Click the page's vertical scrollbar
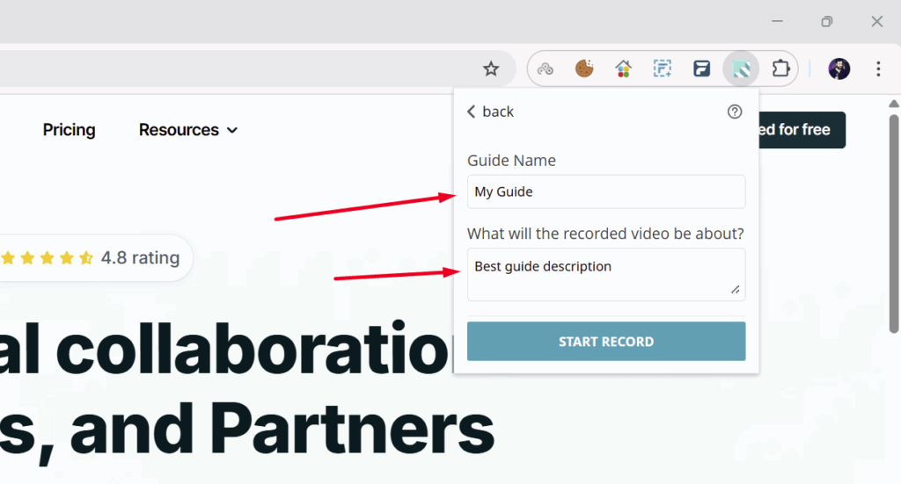The width and height of the screenshot is (901, 484). pos(893,220)
